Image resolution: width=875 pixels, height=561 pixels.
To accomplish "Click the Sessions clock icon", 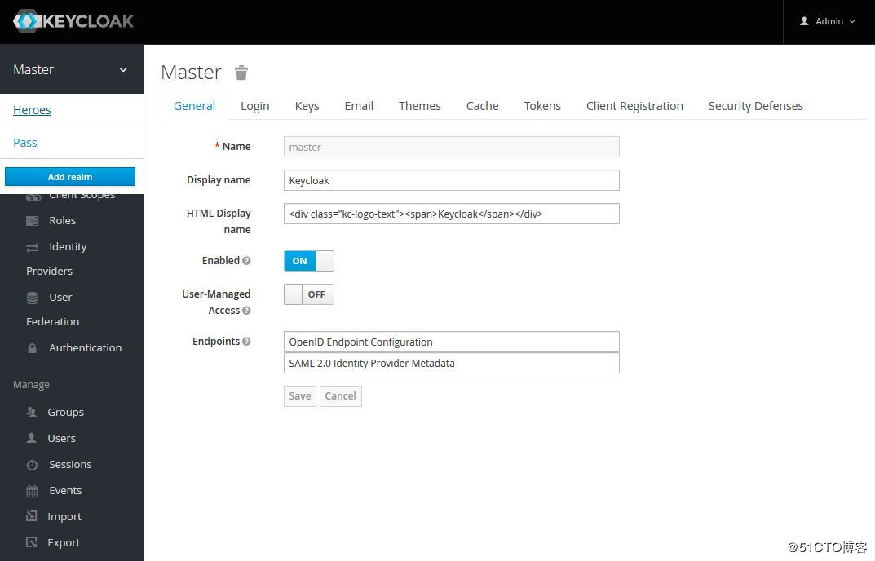I will [x=33, y=465].
